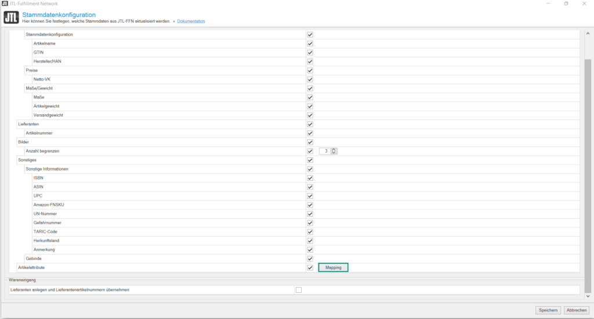Viewport: 594px width, 319px height.
Task: Toggle the Herkunftsland checkbox
Action: pyautogui.click(x=310, y=241)
